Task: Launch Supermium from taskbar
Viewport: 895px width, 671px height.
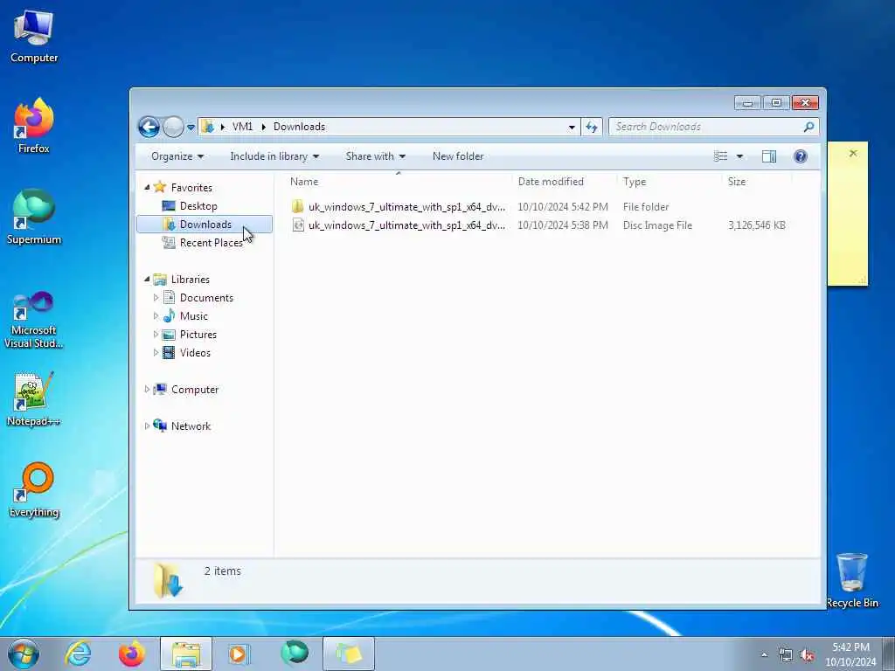Action: (295, 654)
